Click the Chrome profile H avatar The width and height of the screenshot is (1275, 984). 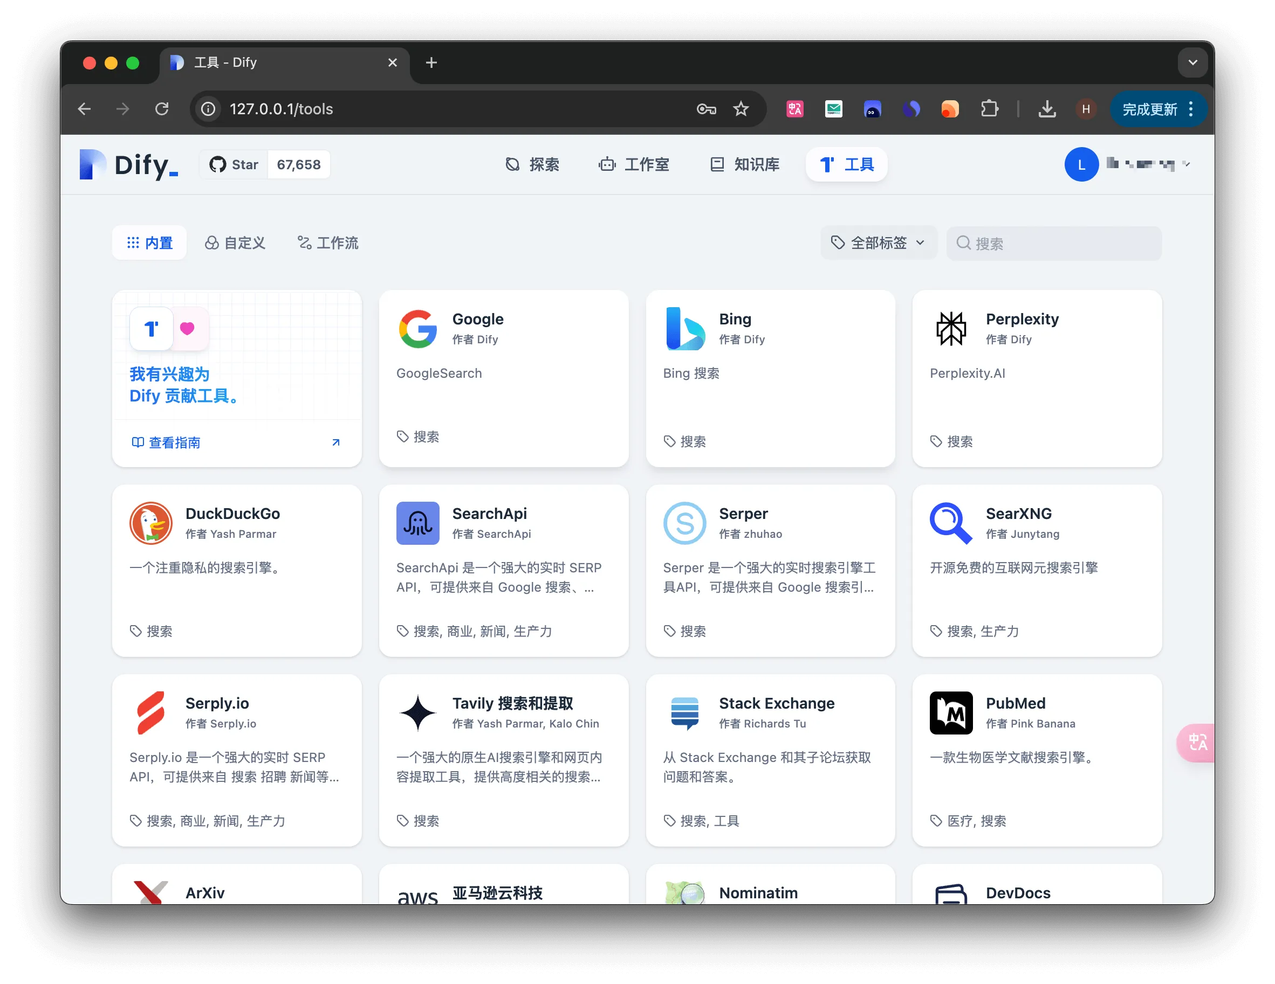click(x=1085, y=109)
